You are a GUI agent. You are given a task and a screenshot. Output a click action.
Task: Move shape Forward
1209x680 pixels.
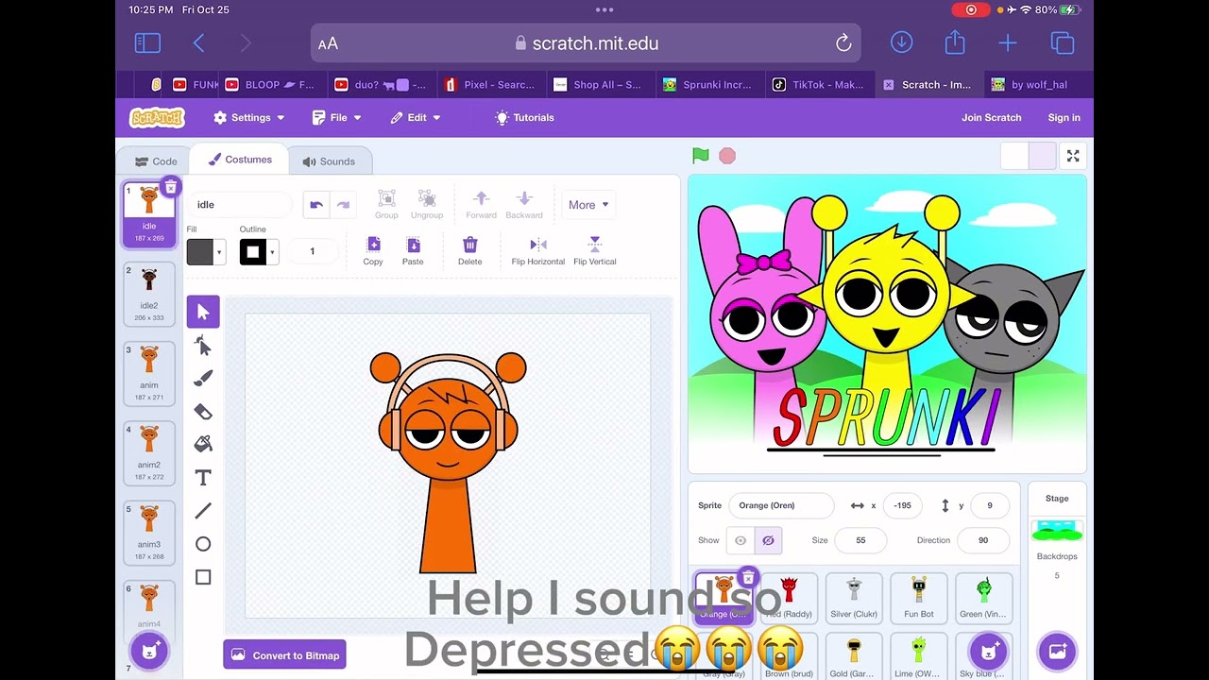[x=481, y=204]
